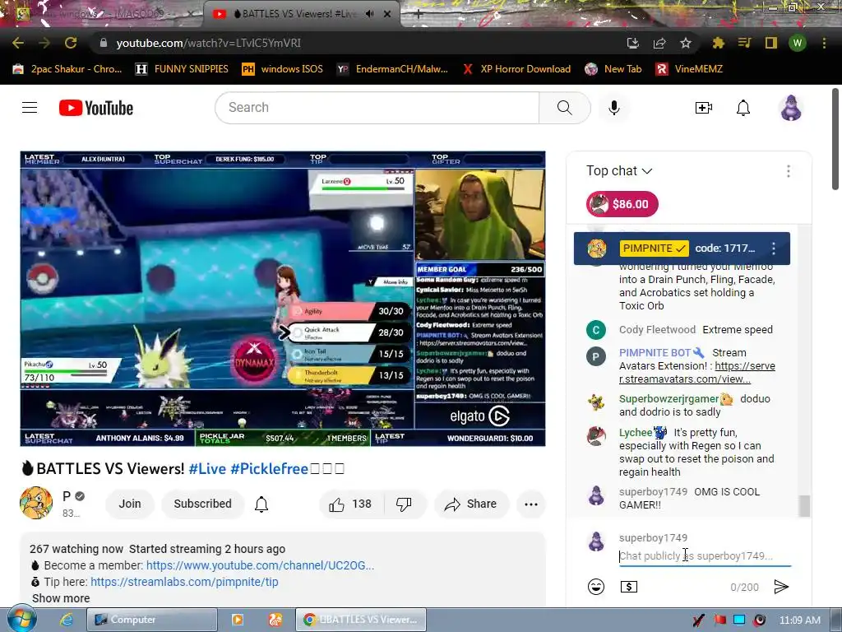Toggle Chrome side panel icon
This screenshot has width=842, height=632.
point(770,43)
